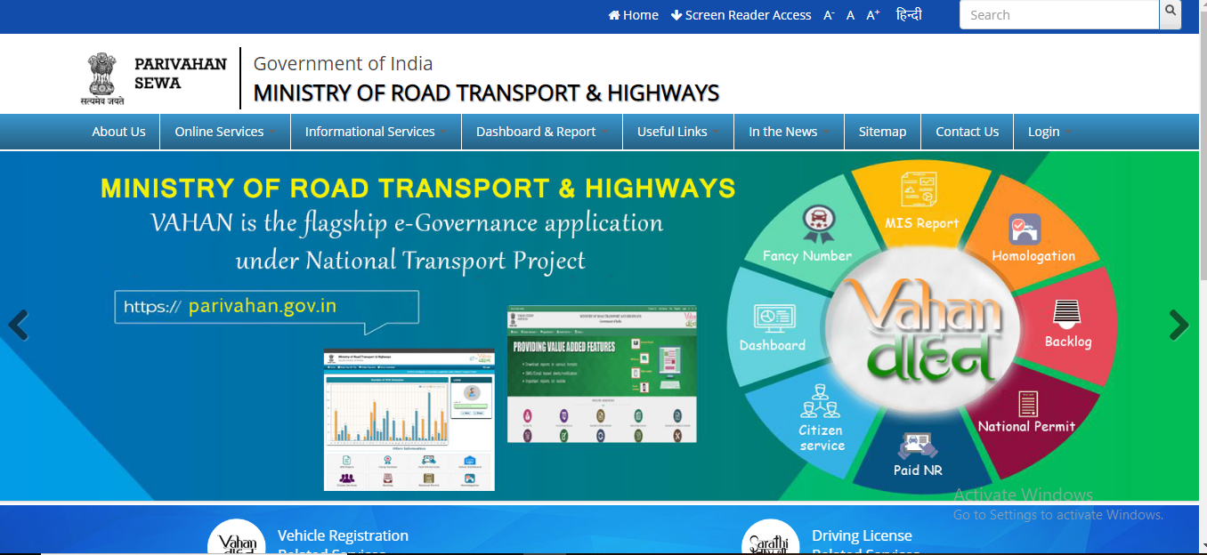Decrease font size with A- button

[829, 15]
